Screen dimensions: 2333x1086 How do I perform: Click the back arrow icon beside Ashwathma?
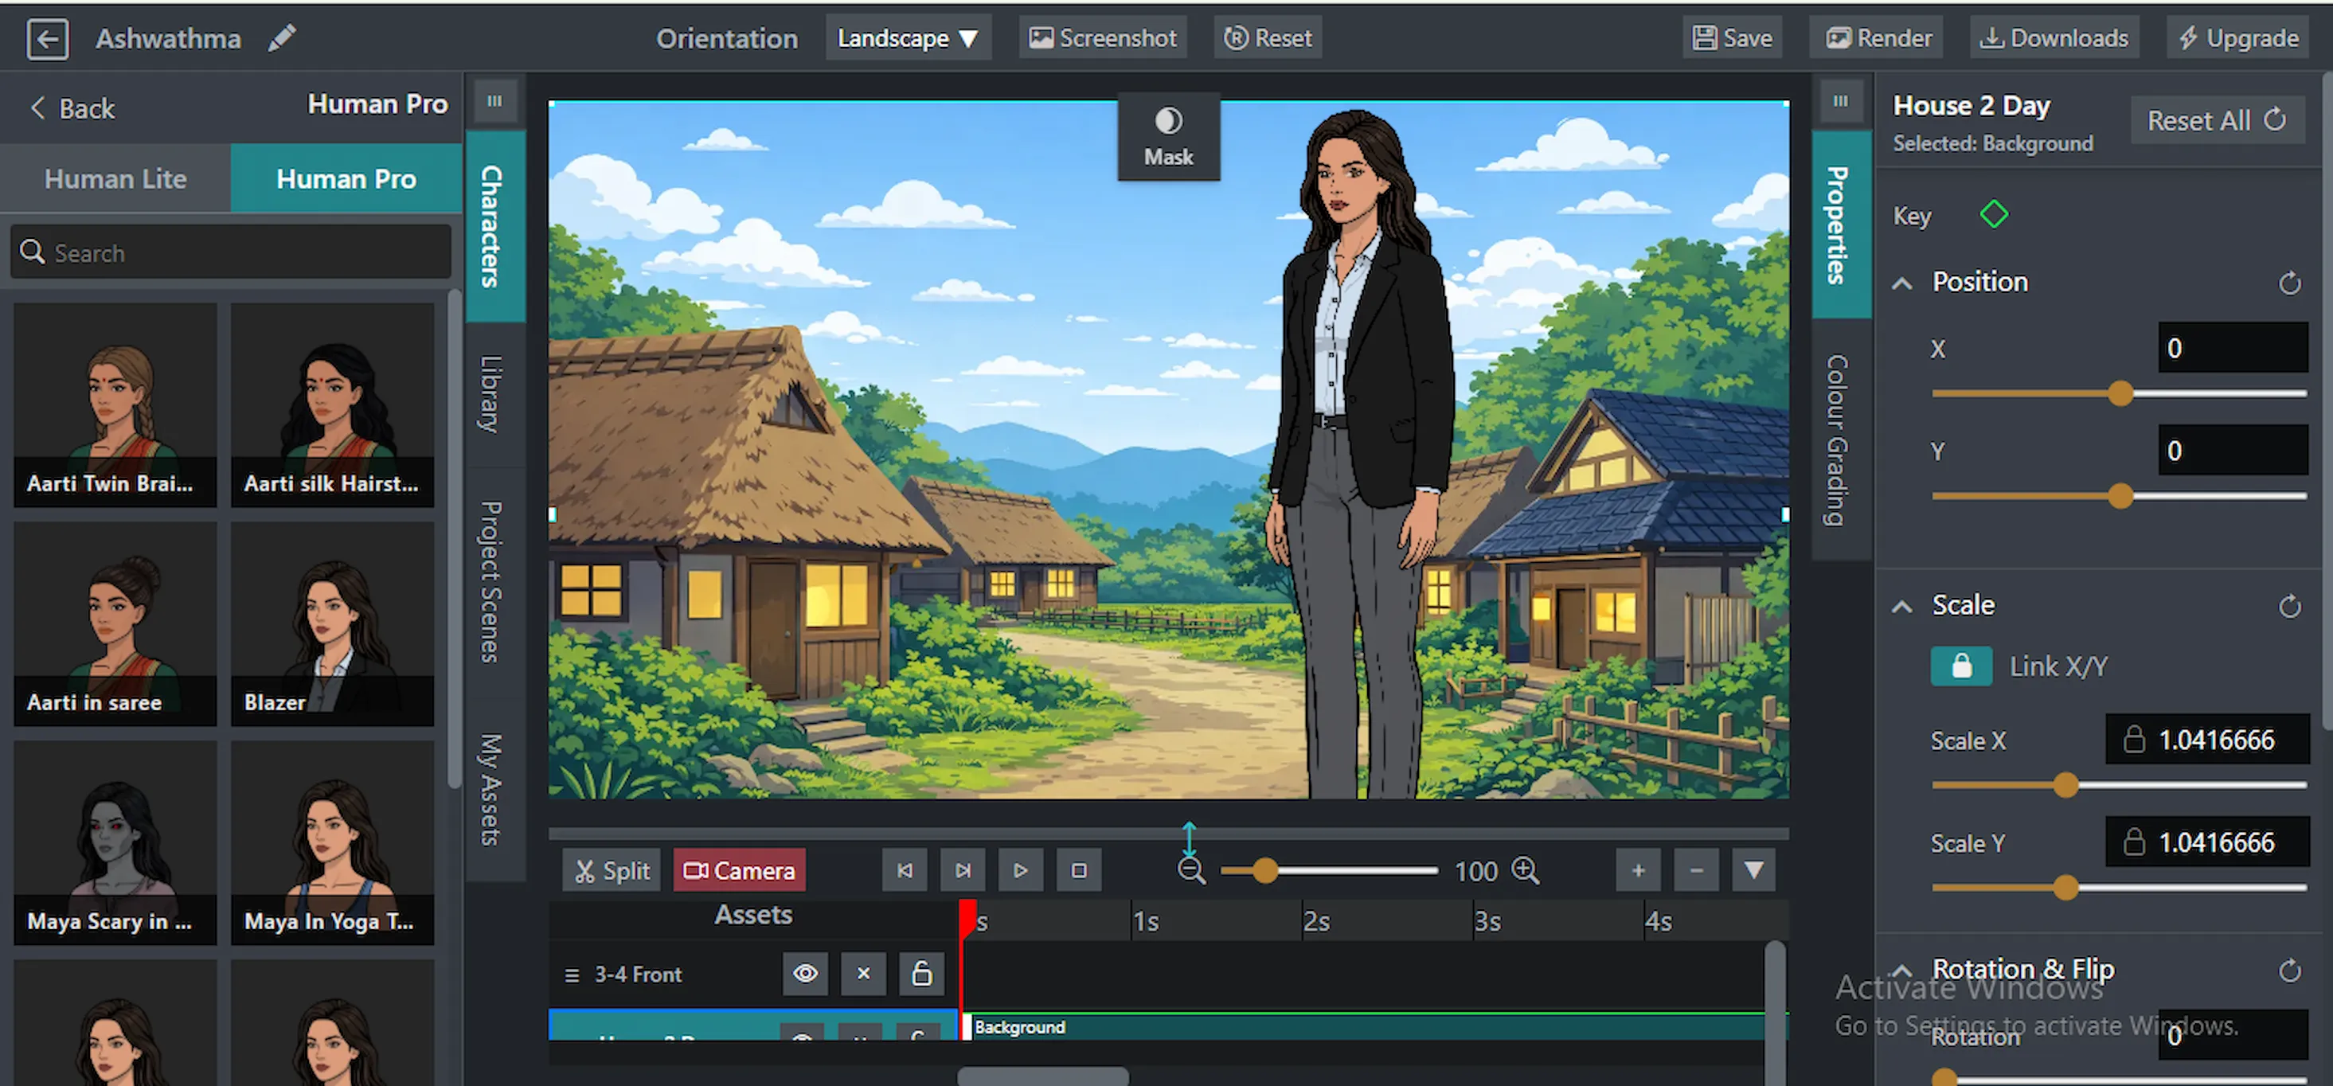click(47, 39)
